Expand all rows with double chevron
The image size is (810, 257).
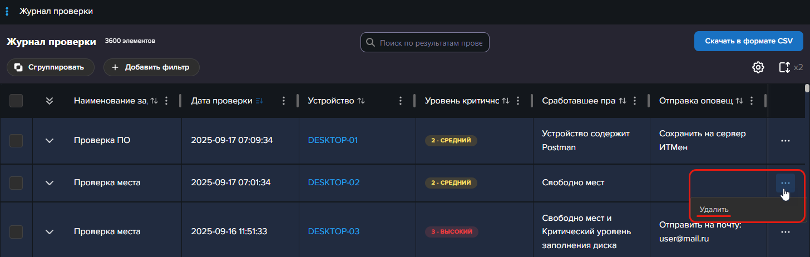(50, 101)
